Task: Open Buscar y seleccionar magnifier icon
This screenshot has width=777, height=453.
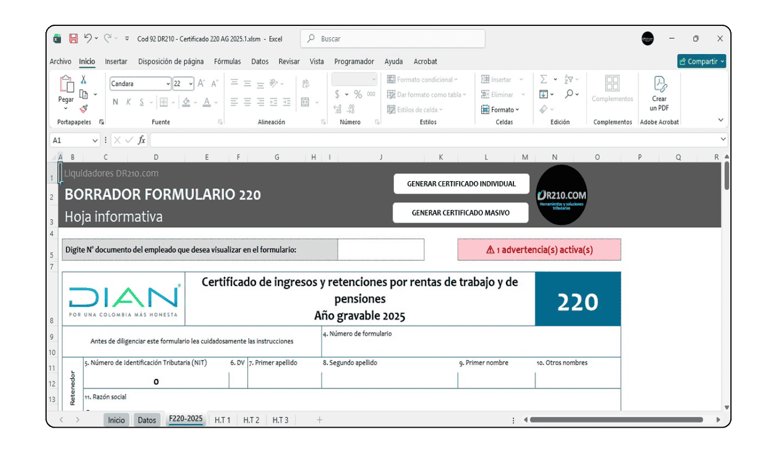Action: tap(569, 94)
